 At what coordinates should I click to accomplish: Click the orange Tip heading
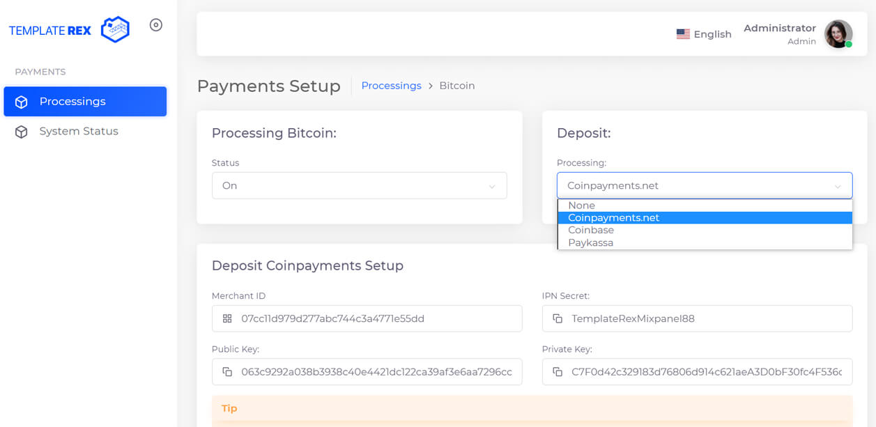click(x=229, y=409)
